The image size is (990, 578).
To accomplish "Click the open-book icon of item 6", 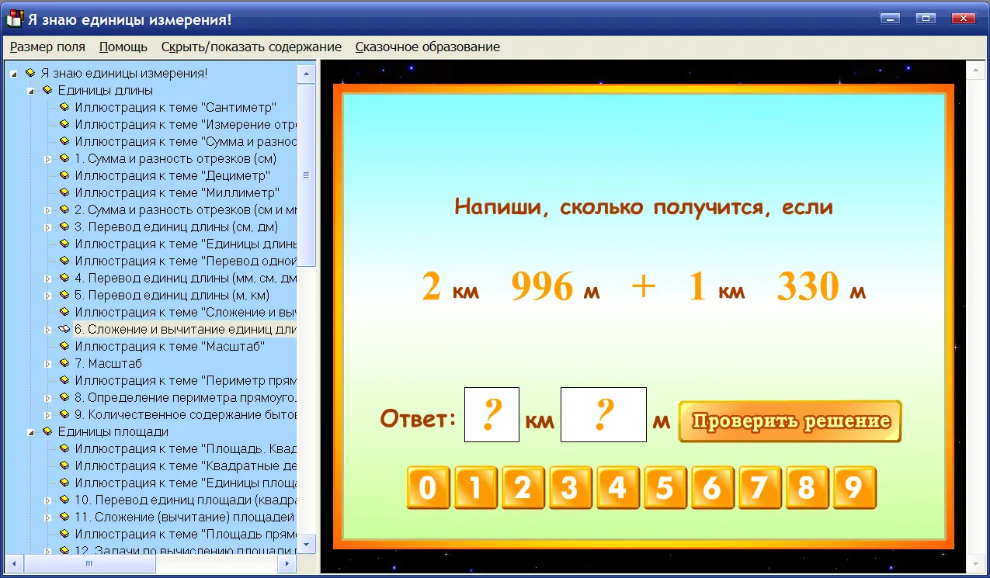I will coord(64,329).
